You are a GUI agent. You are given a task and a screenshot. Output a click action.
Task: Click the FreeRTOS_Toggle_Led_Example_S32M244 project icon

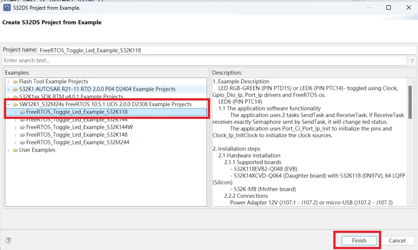click(x=22, y=143)
